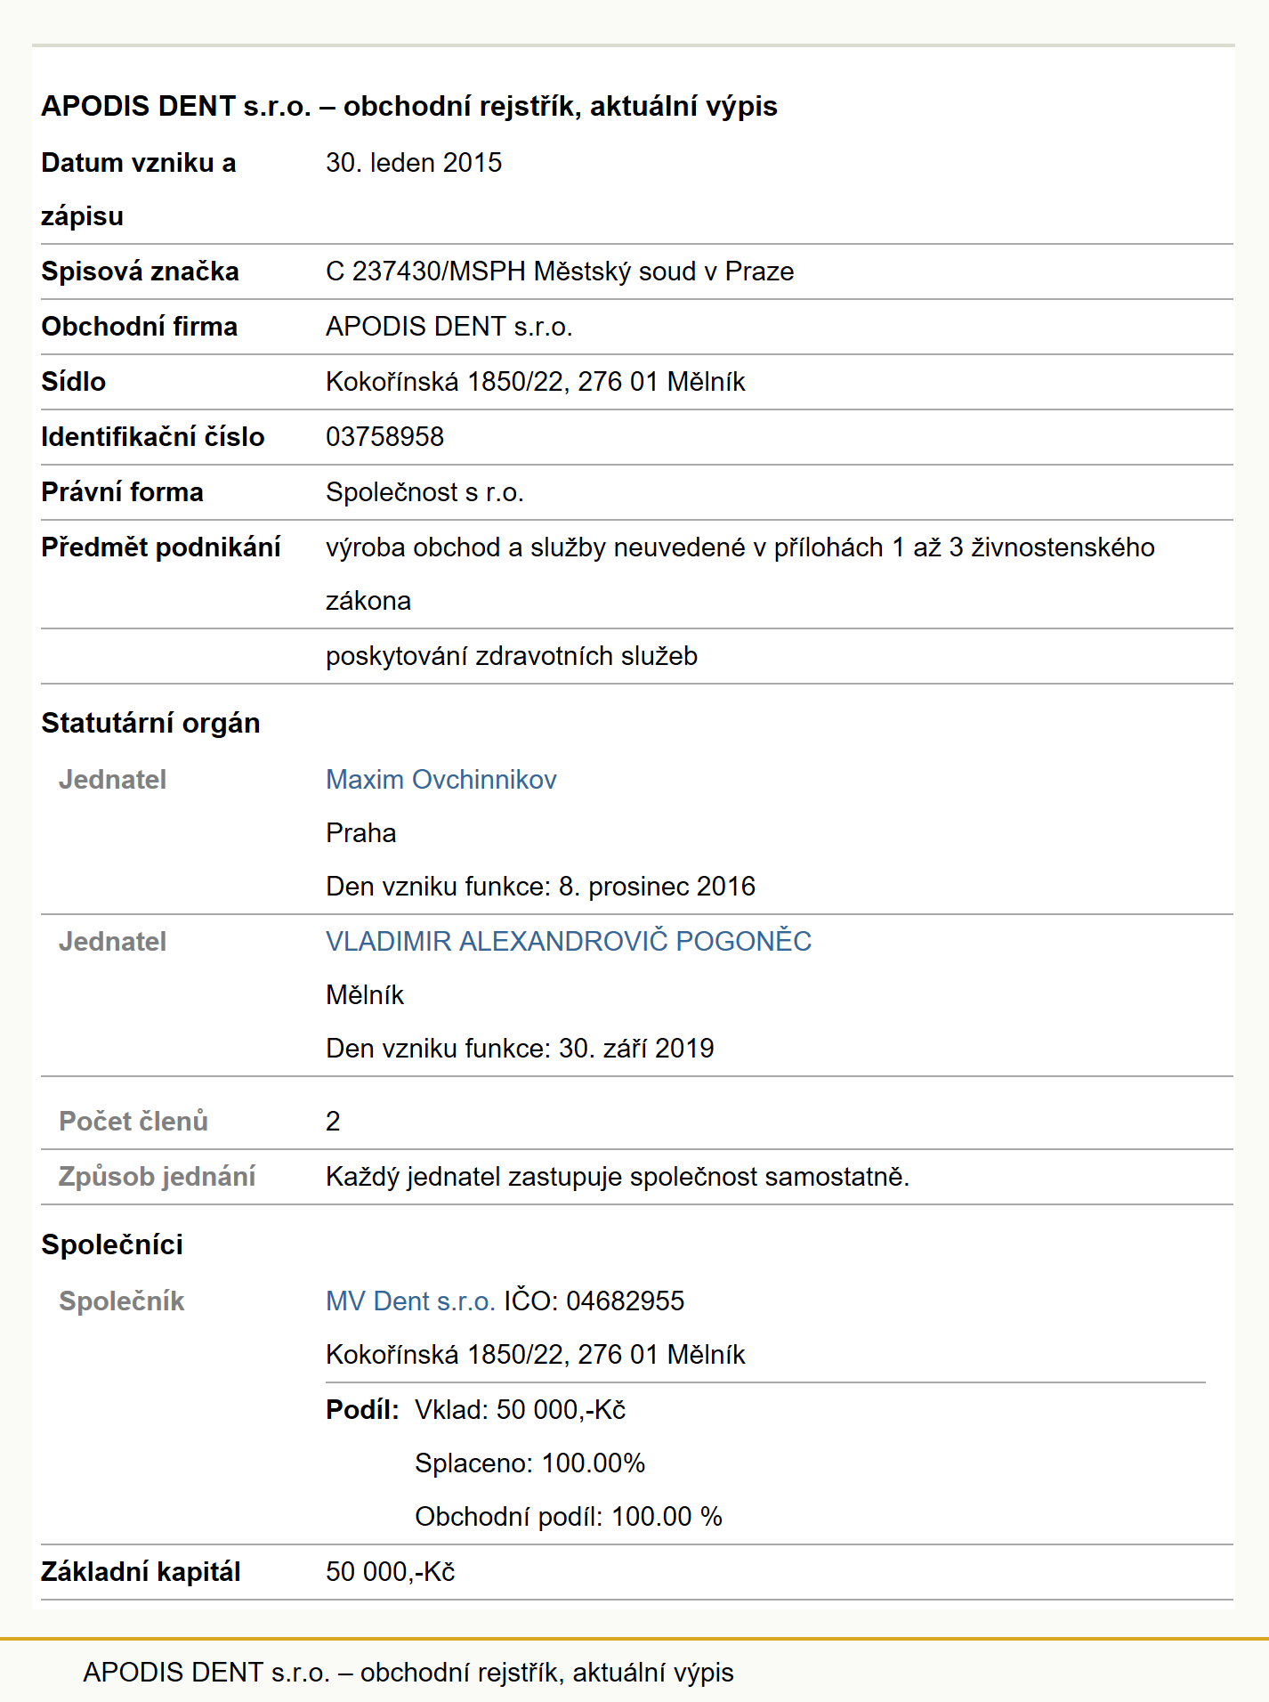Click the date 30. leden 2015
Viewport: 1269px width, 1702px height.
pyautogui.click(x=414, y=163)
